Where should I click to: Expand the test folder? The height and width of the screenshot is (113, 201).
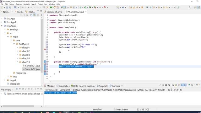(x=8, y=77)
